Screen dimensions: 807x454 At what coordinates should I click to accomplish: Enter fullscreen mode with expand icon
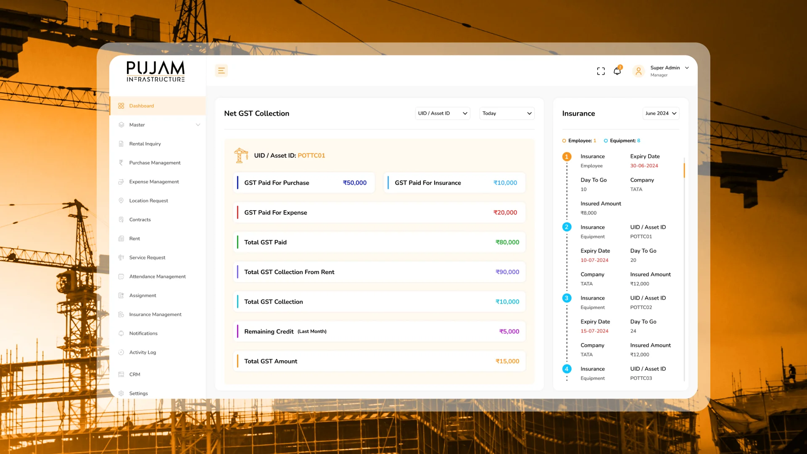601,71
